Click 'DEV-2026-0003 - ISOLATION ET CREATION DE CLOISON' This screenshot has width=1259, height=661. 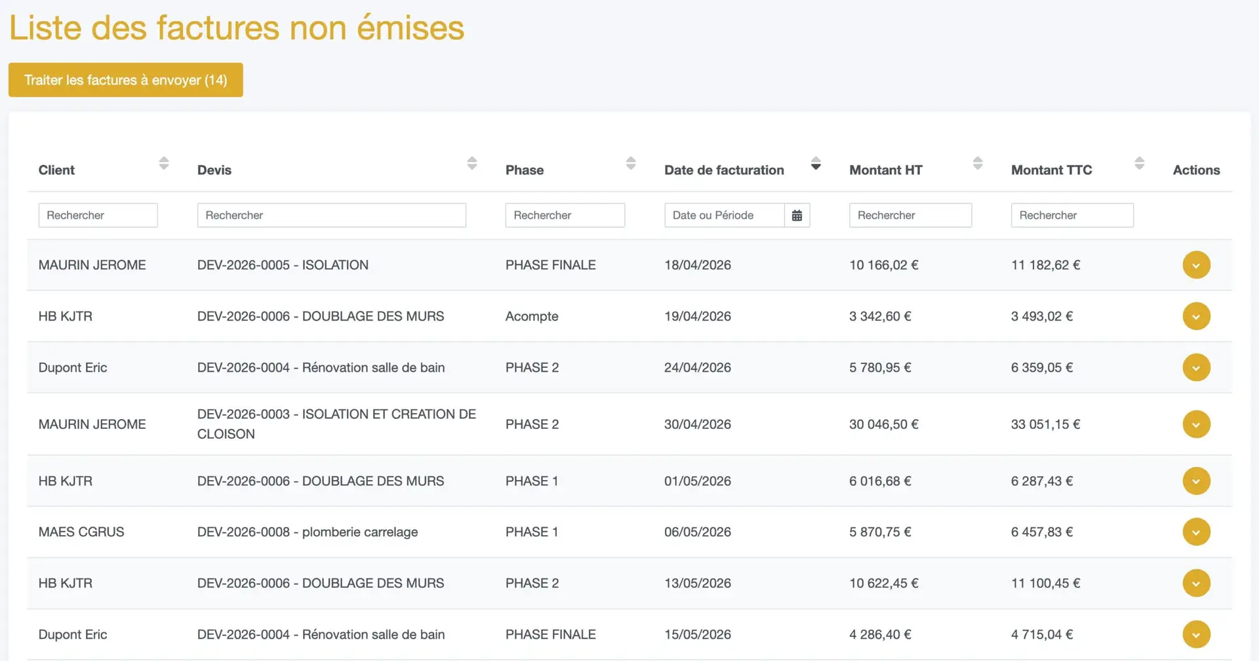tap(336, 424)
